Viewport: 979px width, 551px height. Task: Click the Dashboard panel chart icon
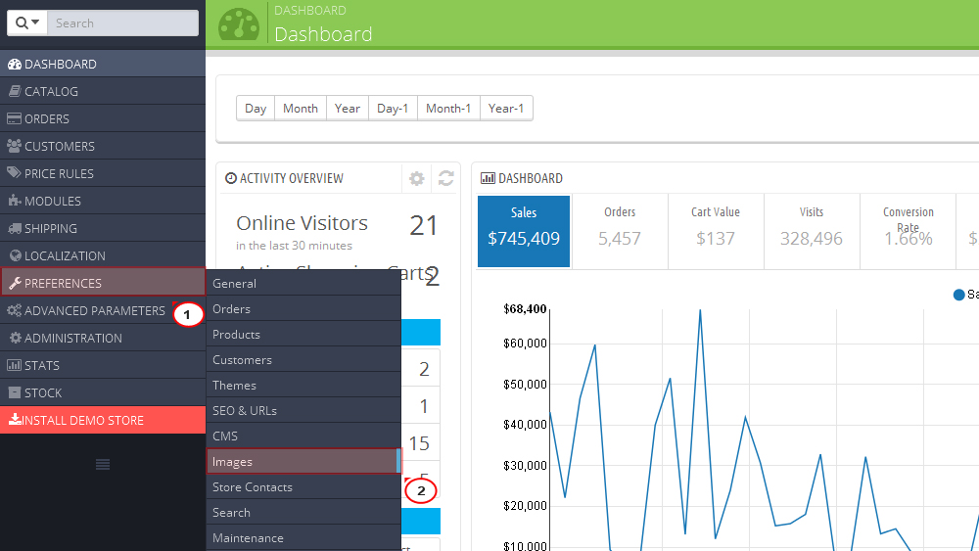point(488,178)
